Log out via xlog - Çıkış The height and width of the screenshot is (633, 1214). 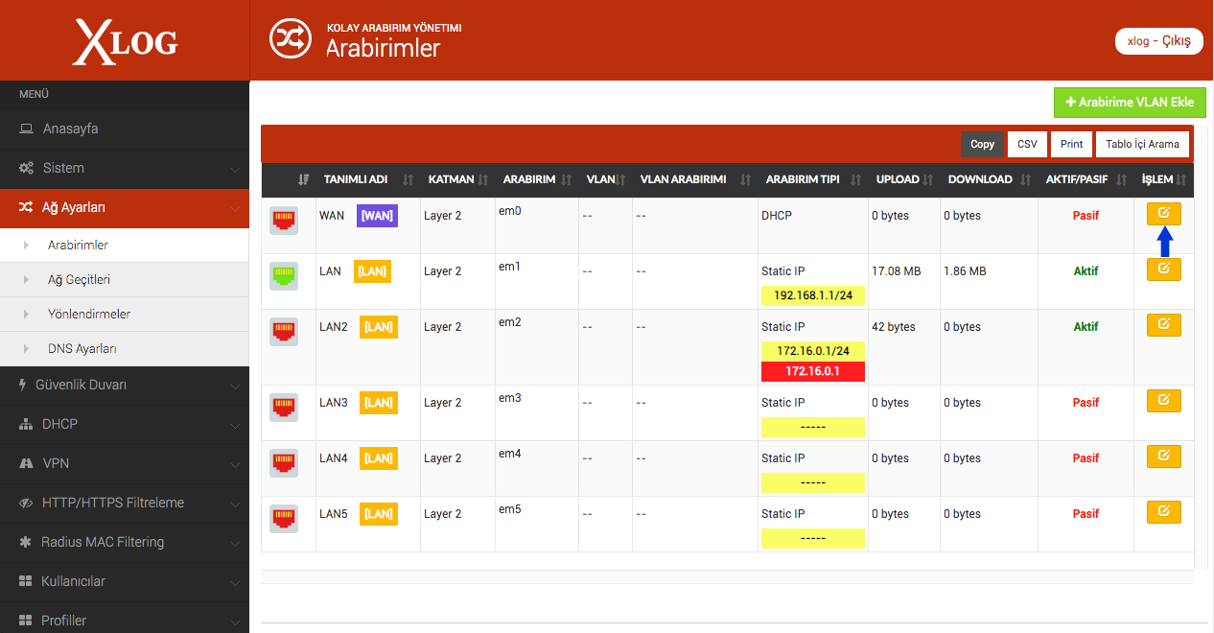coord(1158,41)
